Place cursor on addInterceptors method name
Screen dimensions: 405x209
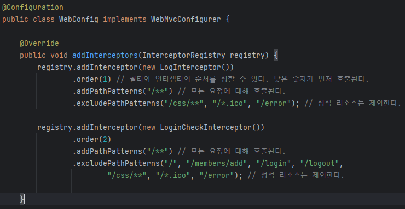[106, 55]
